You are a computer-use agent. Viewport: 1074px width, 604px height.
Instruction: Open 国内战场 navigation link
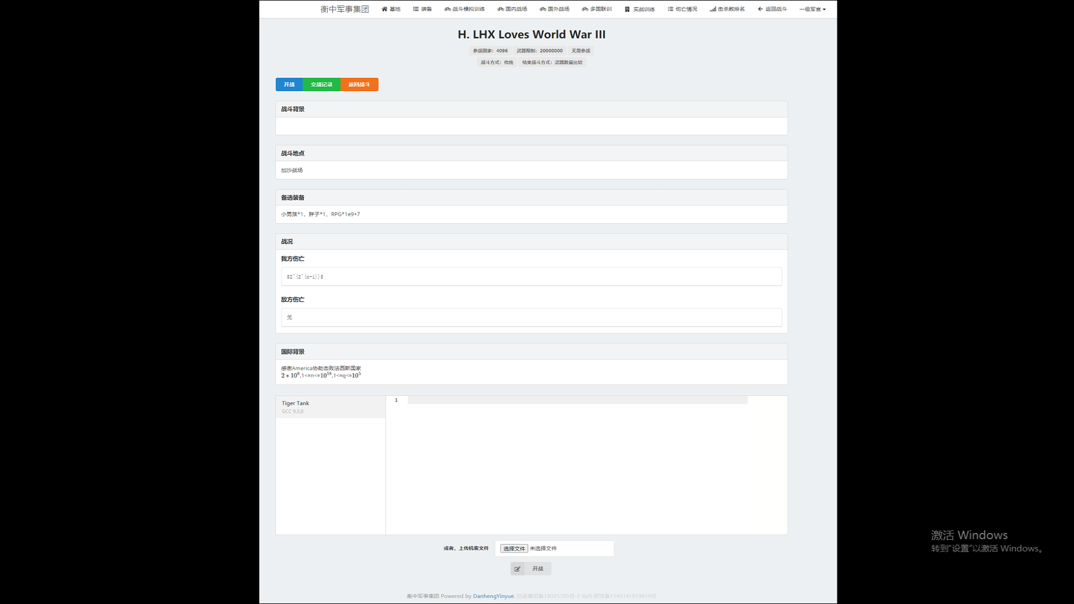[512, 9]
